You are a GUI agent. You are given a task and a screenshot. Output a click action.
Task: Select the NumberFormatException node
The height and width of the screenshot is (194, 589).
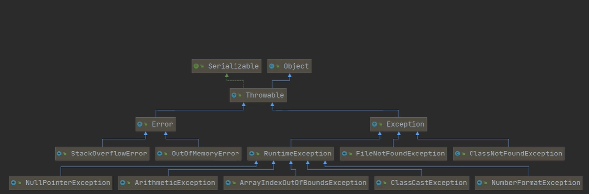click(x=529, y=183)
